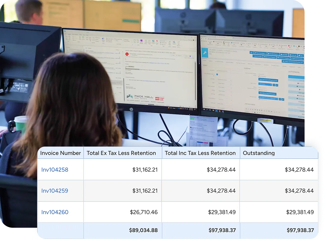Select Inv104260 Total Inc Tax value $29,381.49
The width and height of the screenshot is (325, 241).
tap(222, 212)
